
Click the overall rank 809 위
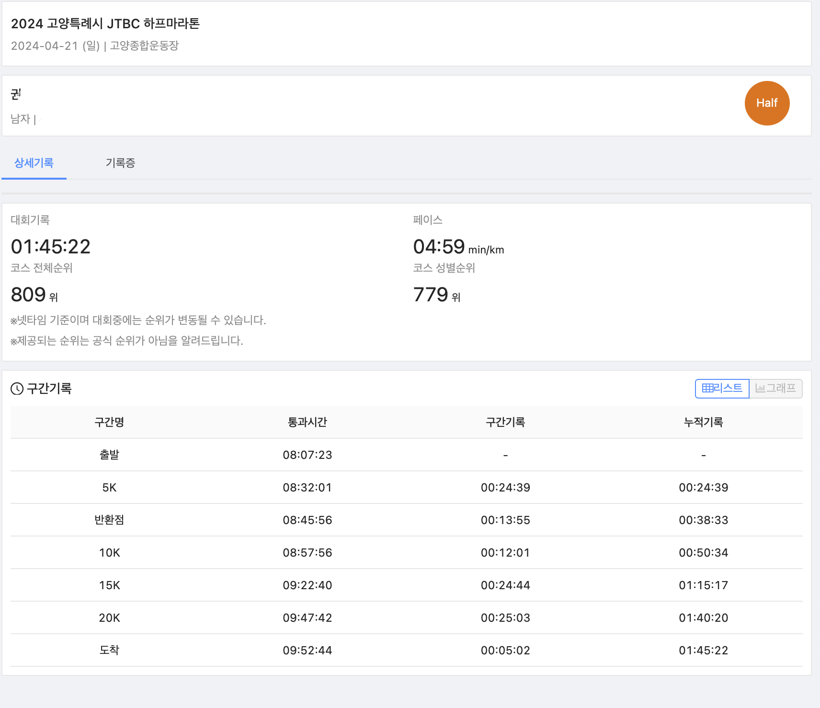coord(34,295)
